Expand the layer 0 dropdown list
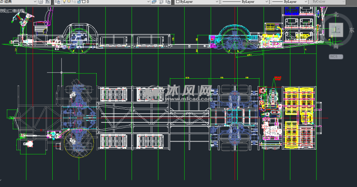This screenshot has width=357, height=187. point(148,2)
